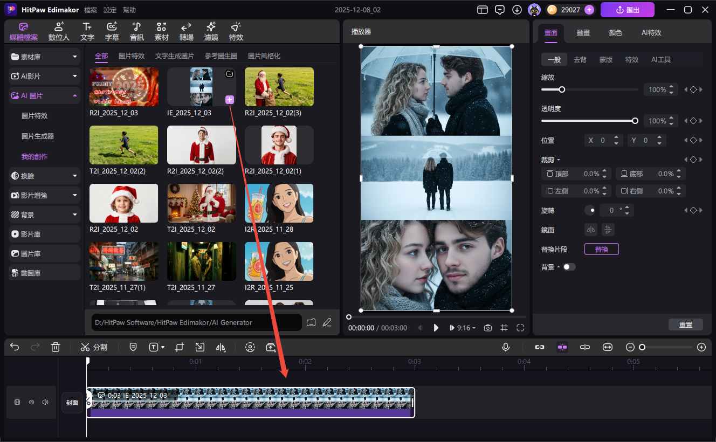This screenshot has height=442, width=716.
Task: Click the 透明度 opacity slider handle
Action: [x=635, y=121]
